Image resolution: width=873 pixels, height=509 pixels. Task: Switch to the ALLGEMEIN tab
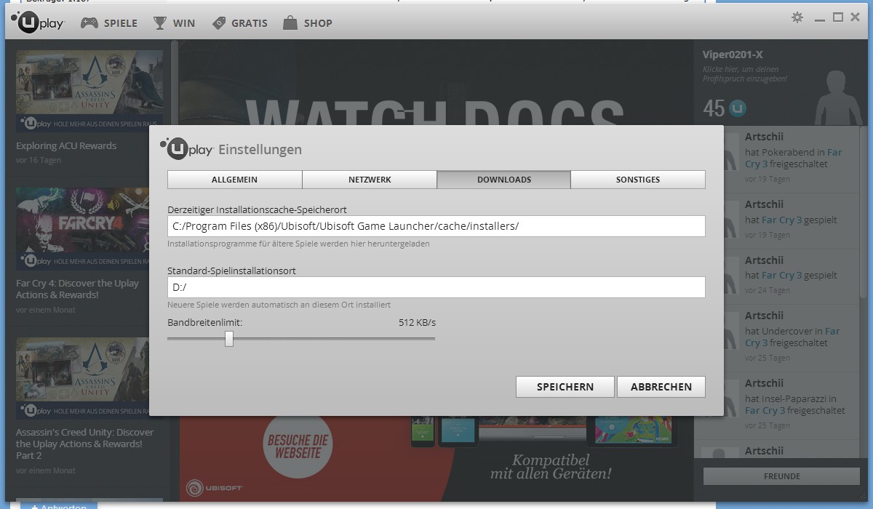pos(234,180)
